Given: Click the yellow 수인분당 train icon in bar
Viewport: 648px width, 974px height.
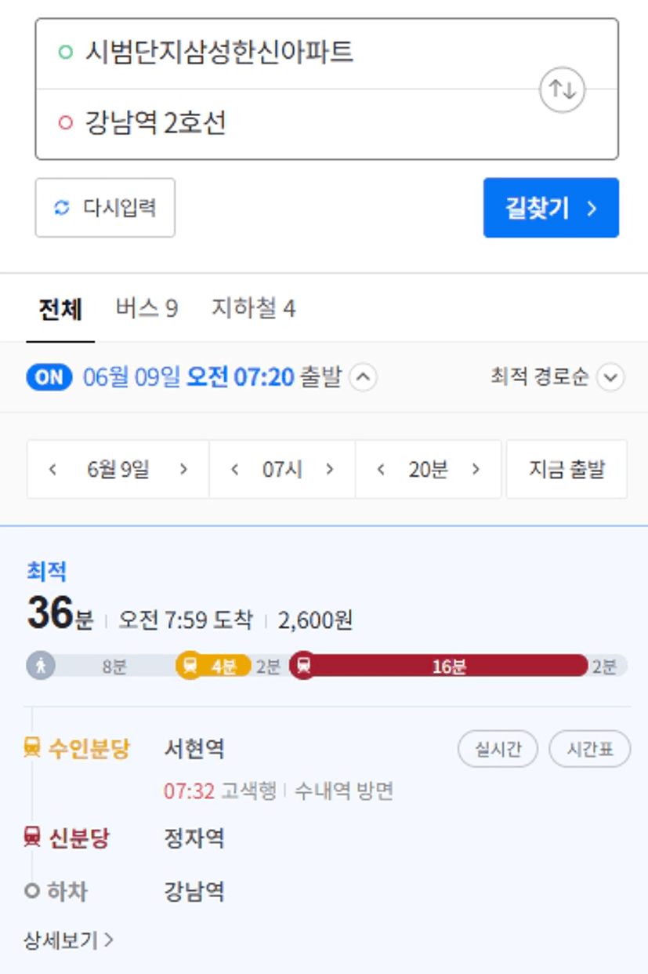Looking at the screenshot, I should point(190,666).
